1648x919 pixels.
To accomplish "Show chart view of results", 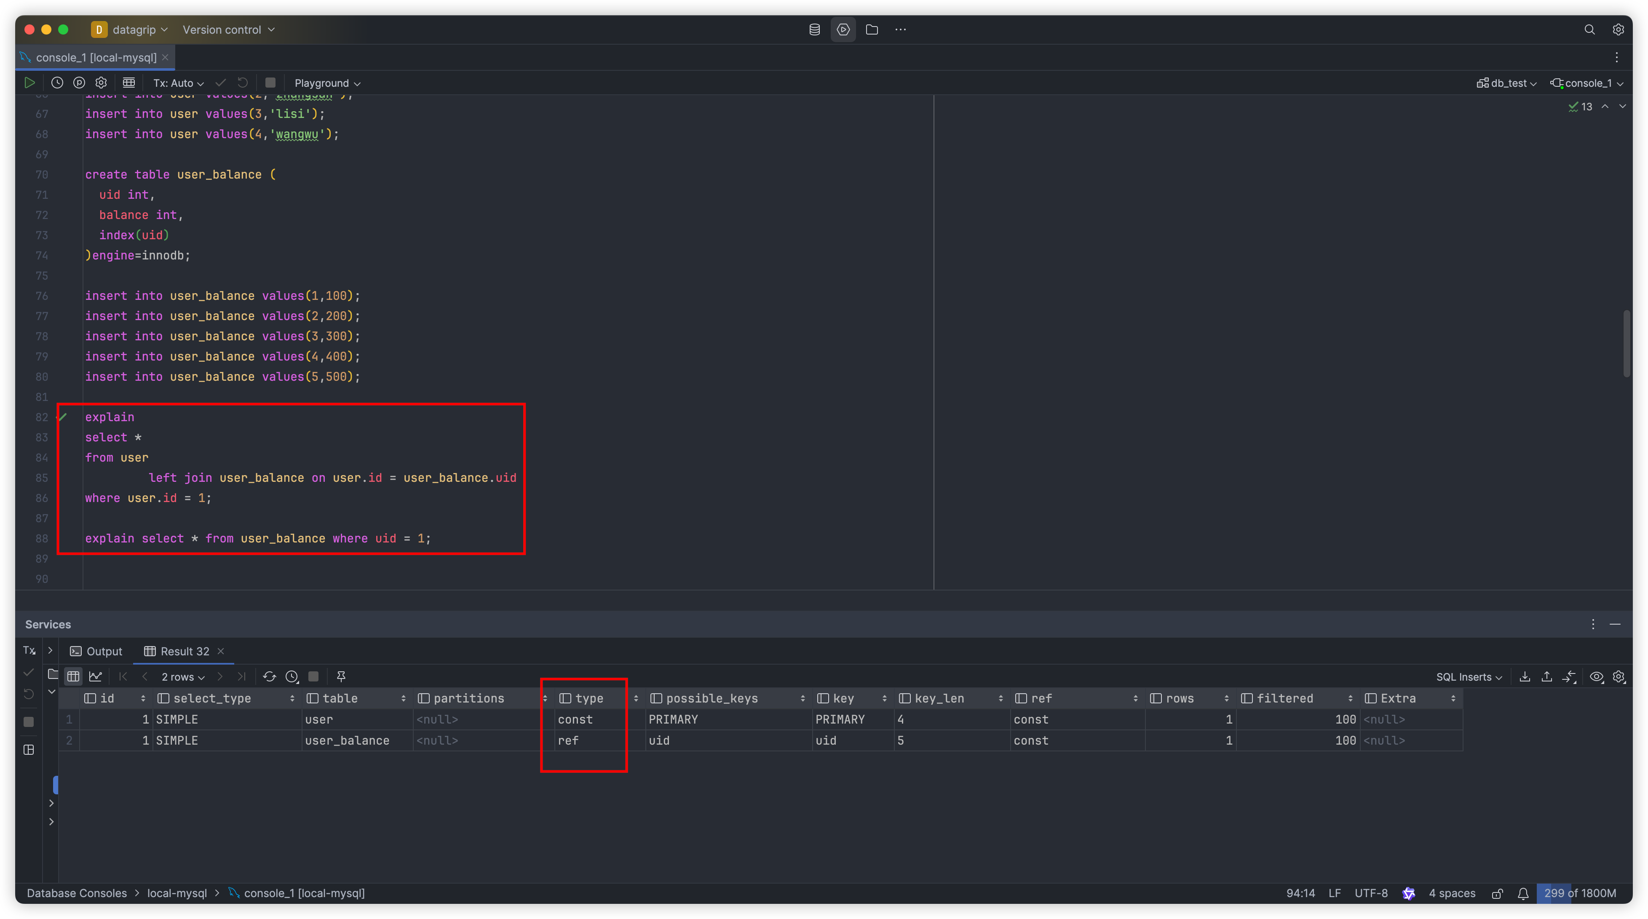I will tap(95, 676).
